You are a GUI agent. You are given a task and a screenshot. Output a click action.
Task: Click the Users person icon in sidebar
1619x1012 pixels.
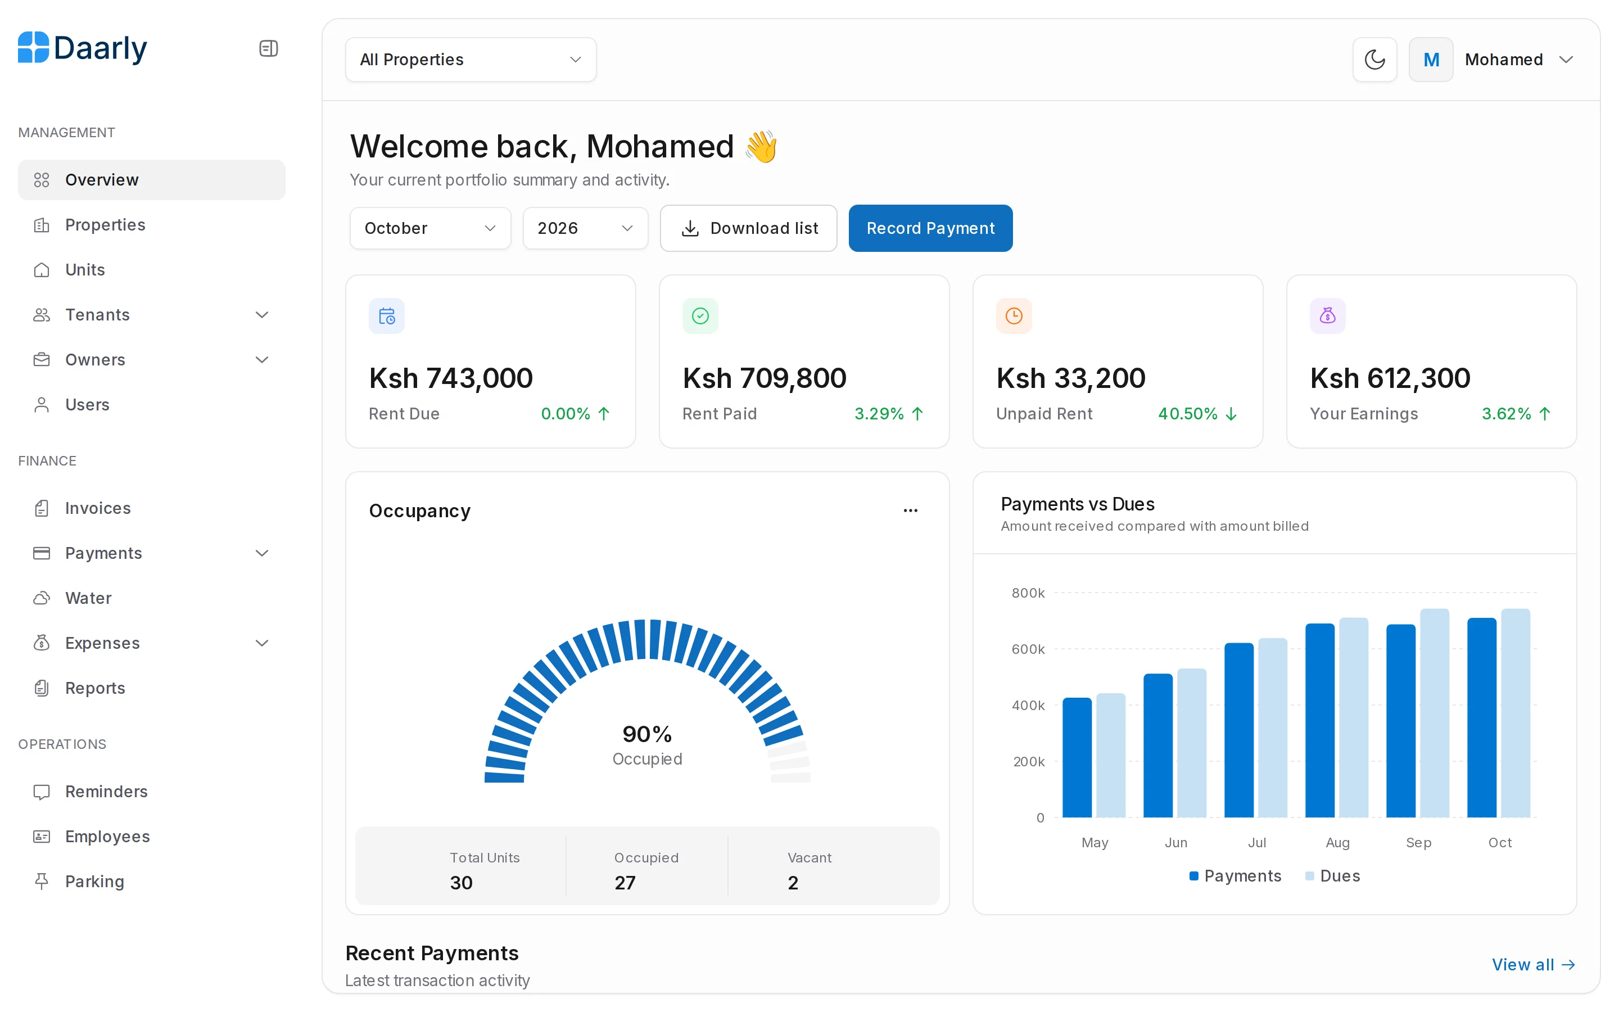coord(42,405)
